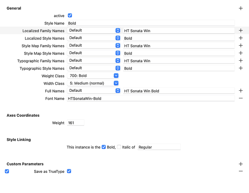Add a Localized Style Names entry
Screen dimensions: 249x193
tap(241, 38)
